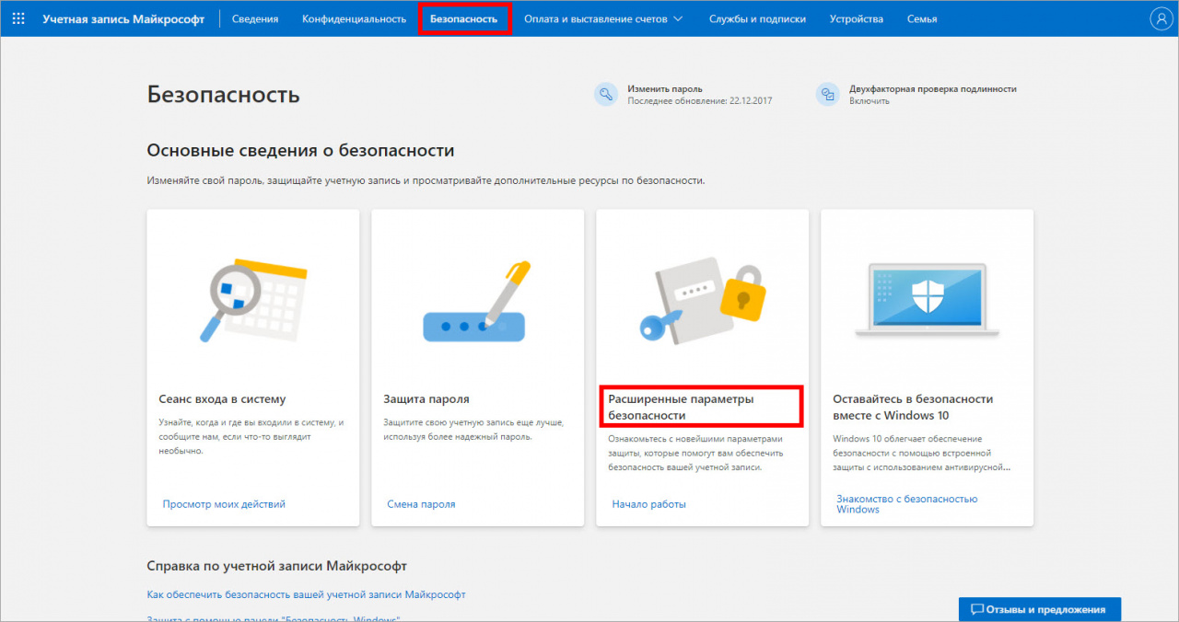Open the Конфиденциальность tab

point(354,18)
